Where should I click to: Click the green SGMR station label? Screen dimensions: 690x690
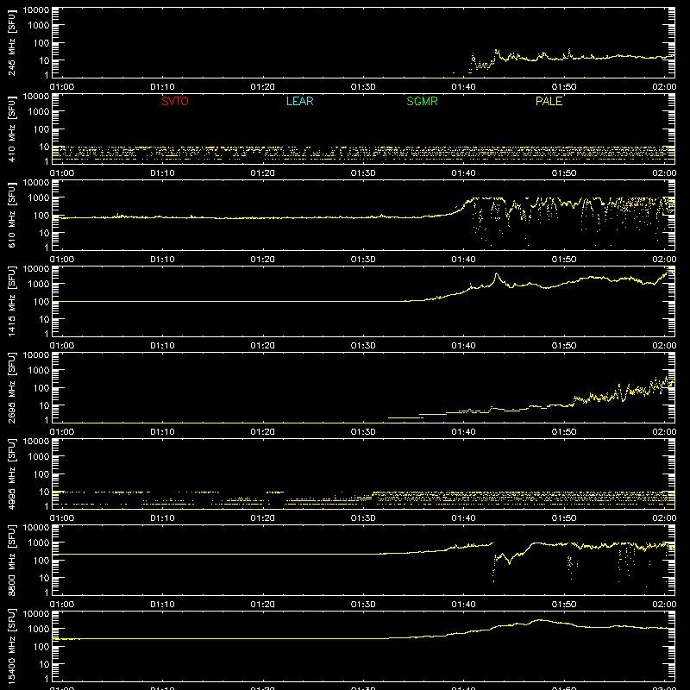(422, 101)
